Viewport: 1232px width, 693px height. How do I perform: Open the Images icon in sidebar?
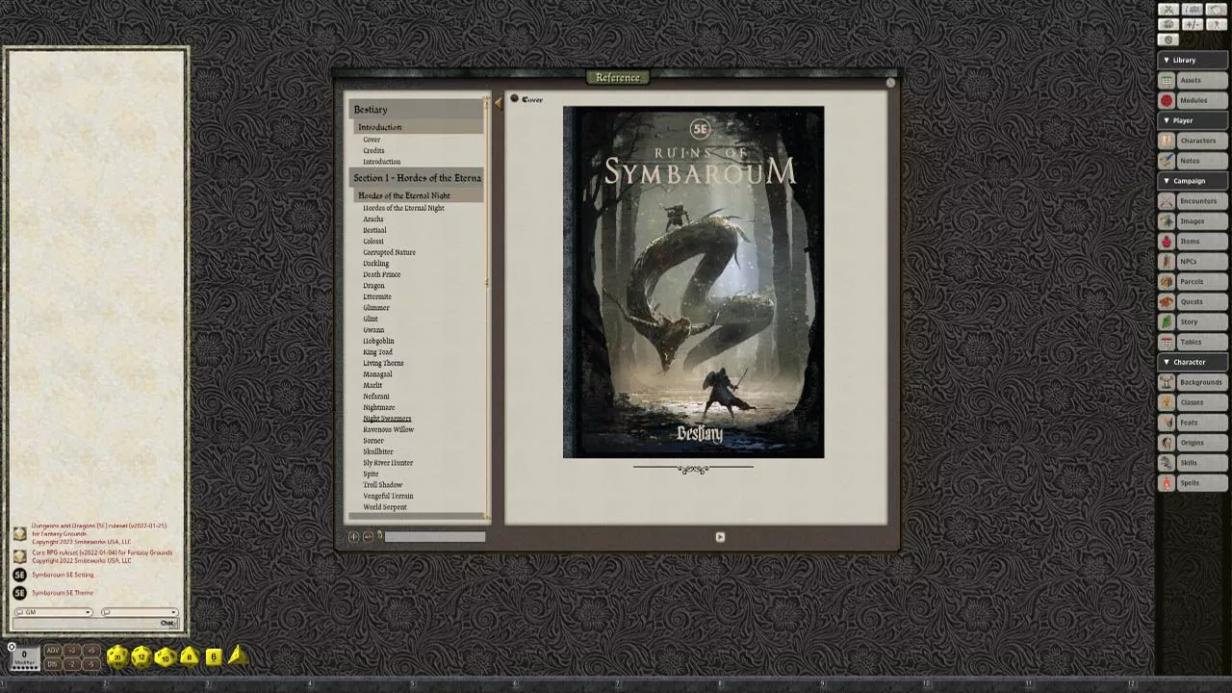click(1167, 221)
